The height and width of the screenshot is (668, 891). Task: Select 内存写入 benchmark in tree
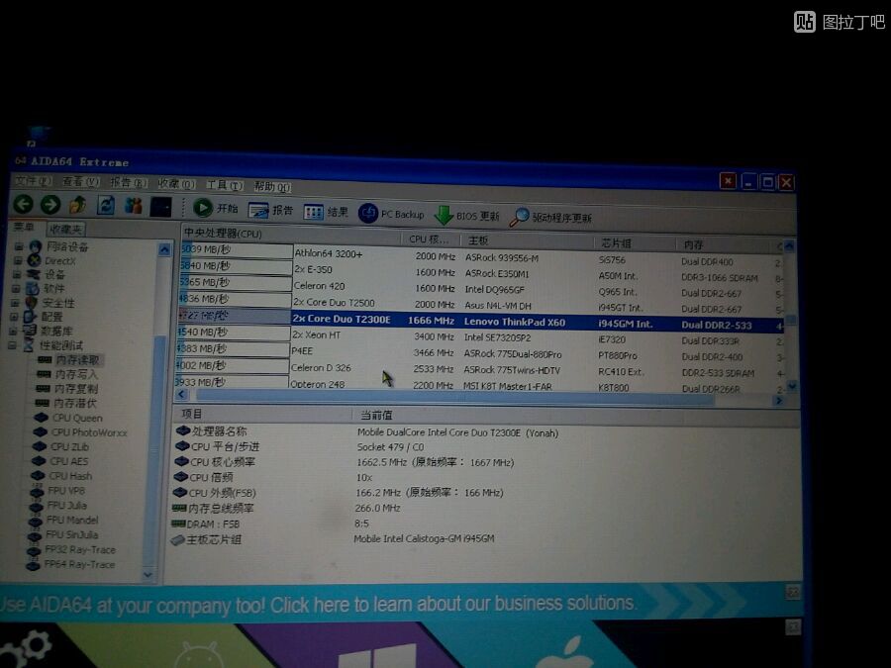coord(76,374)
